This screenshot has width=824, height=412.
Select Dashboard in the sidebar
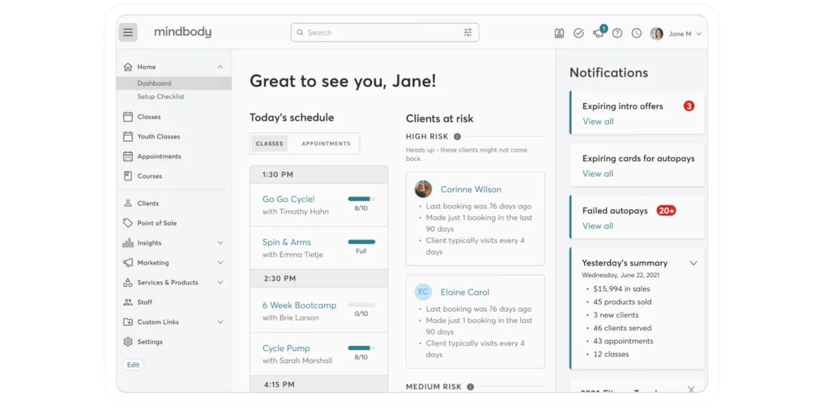[x=174, y=83]
